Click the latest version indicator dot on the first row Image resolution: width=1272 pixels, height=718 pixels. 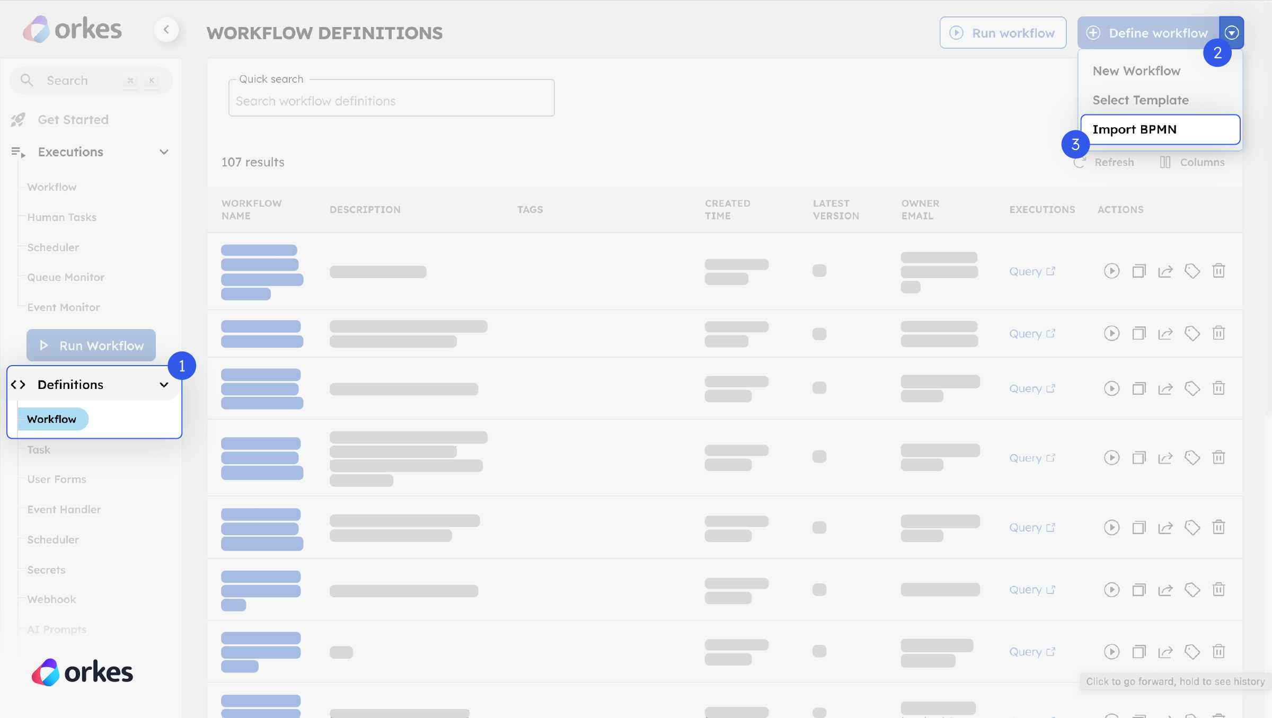pyautogui.click(x=819, y=271)
